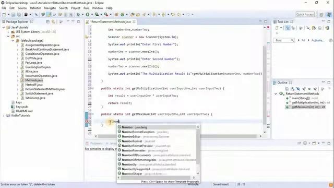Click the editor horizontal scrollbar thumb

click(x=177, y=136)
